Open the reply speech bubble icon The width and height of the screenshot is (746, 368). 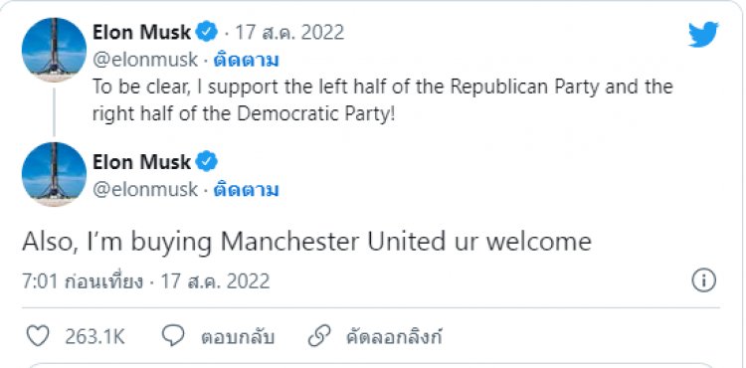[173, 336]
